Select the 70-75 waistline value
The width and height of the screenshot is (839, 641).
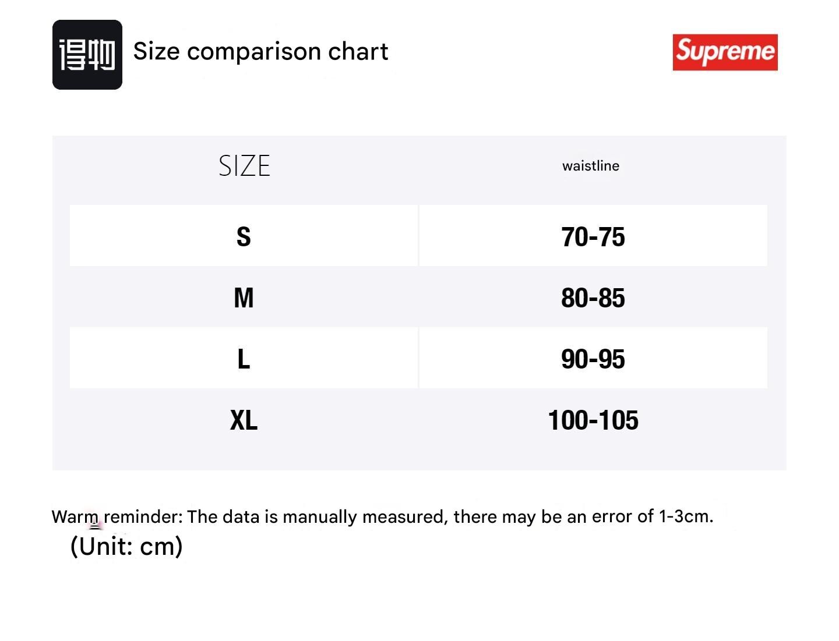click(x=593, y=237)
